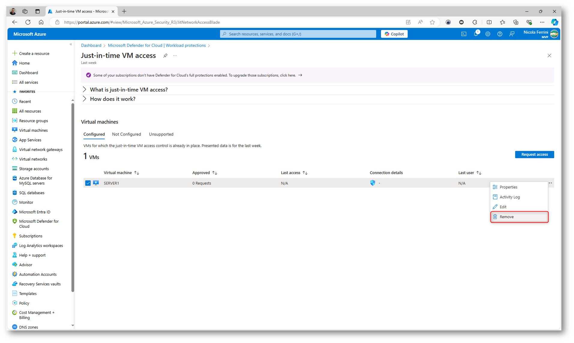Toggle browser split screen icon
Image resolution: width=574 pixels, height=343 pixels.
tap(489, 22)
